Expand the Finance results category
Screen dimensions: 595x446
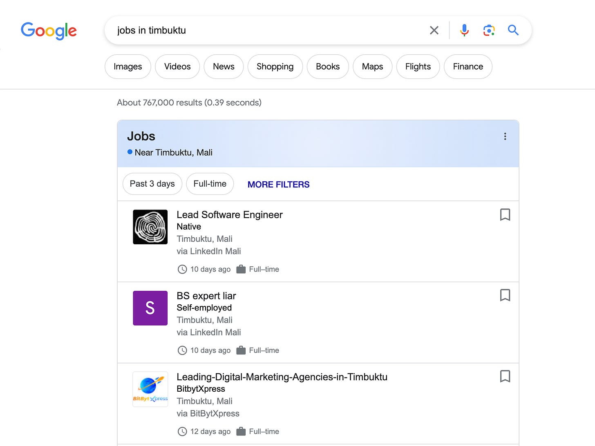click(x=467, y=66)
